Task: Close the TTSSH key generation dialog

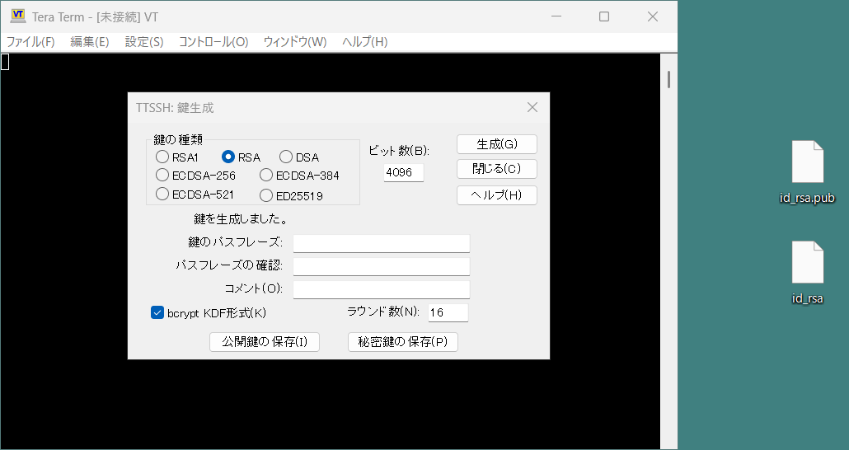Action: pyautogui.click(x=532, y=107)
